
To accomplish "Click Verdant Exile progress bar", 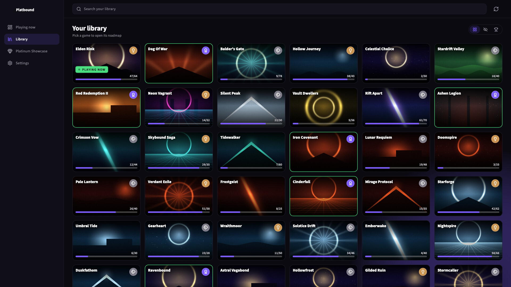I will coord(179,212).
